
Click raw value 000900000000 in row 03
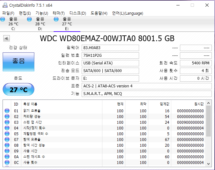[190, 122]
